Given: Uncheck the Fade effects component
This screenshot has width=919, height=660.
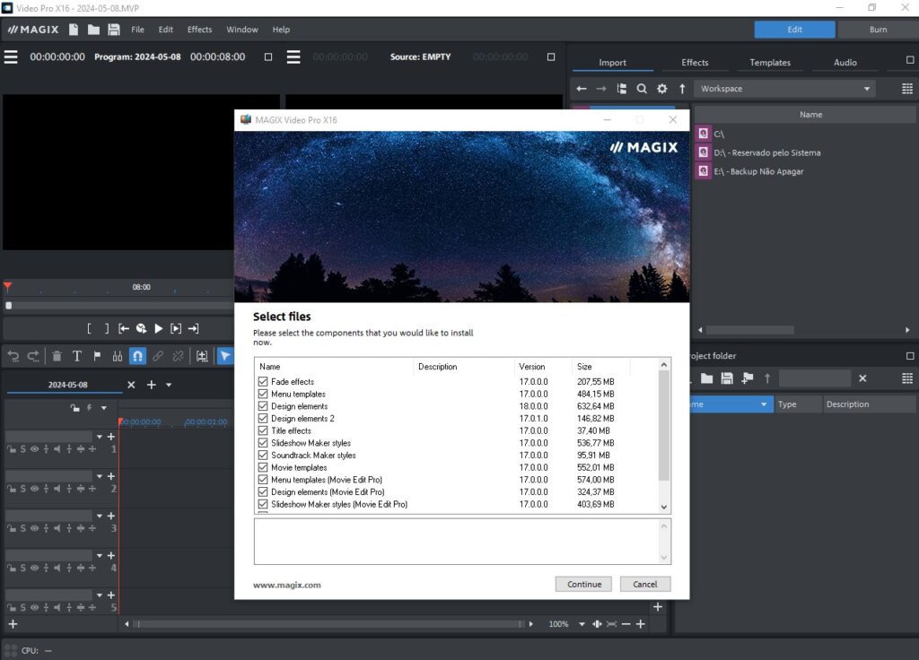Looking at the screenshot, I should tap(264, 381).
